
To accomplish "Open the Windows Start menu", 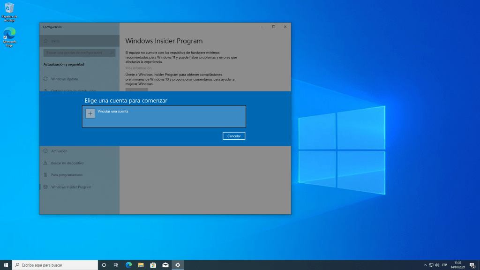I will tap(6, 265).
